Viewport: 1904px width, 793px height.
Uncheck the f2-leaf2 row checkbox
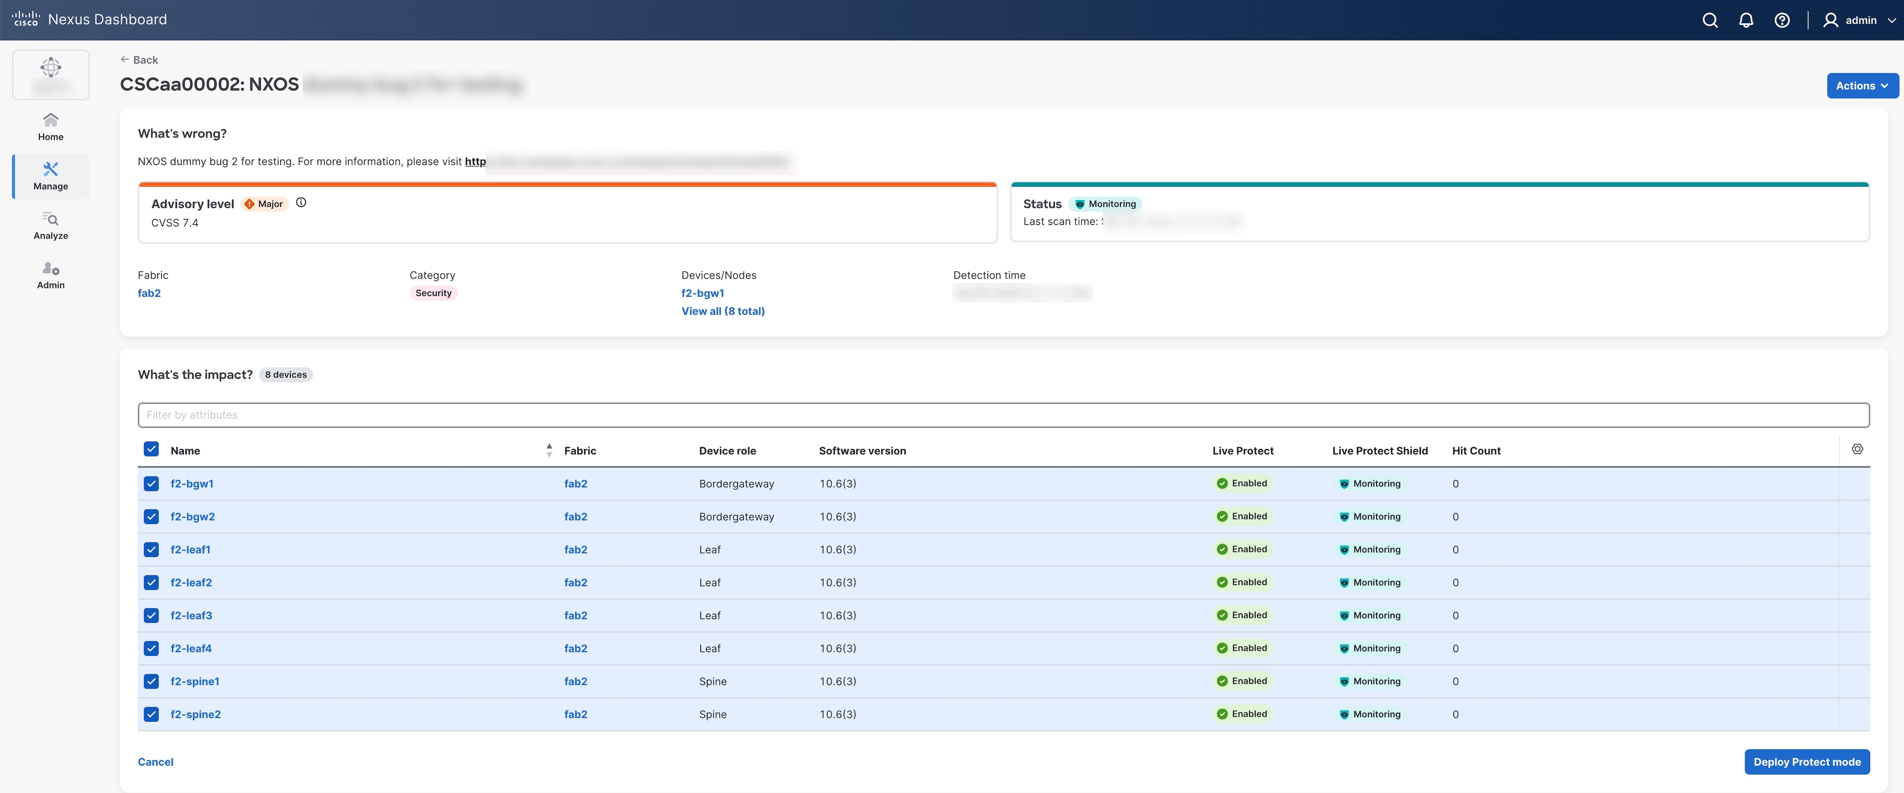coord(151,582)
